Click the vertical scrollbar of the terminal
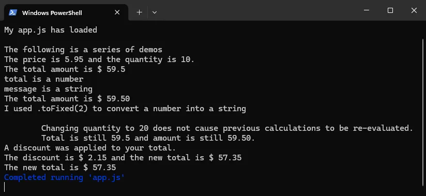 point(423,113)
